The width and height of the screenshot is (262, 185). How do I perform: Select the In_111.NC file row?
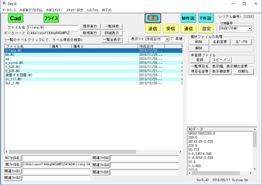(94, 79)
